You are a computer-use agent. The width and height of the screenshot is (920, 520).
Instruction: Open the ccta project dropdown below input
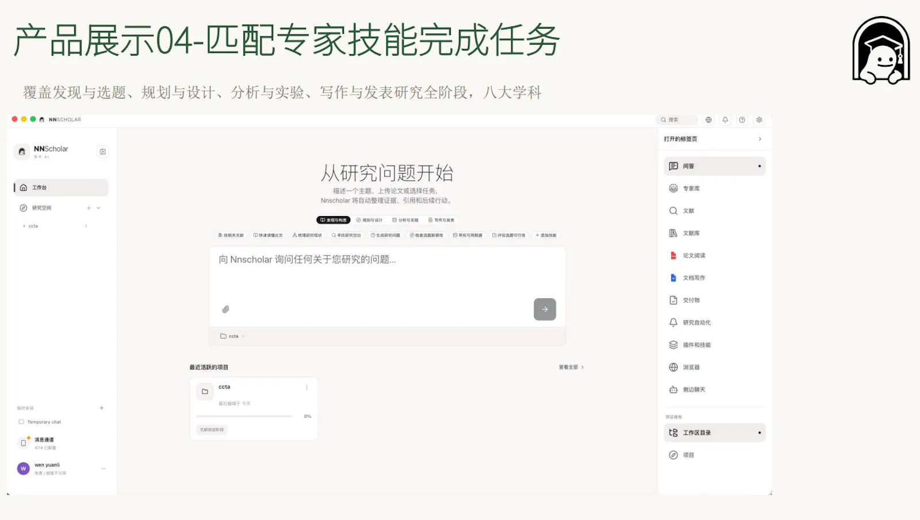coord(232,336)
